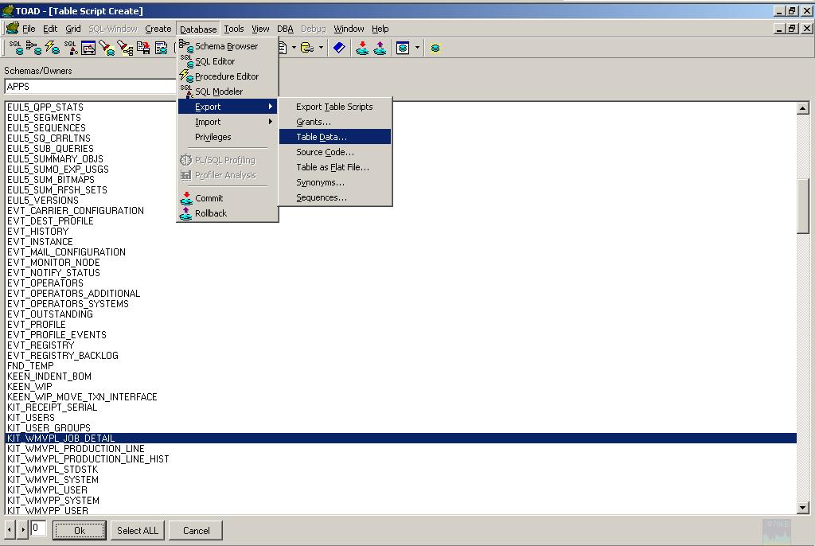Click the flashlight database search icon
Image resolution: width=815 pixels, height=546 pixels.
click(107, 48)
